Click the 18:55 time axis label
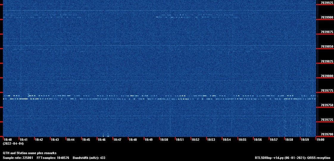 pos(243,140)
